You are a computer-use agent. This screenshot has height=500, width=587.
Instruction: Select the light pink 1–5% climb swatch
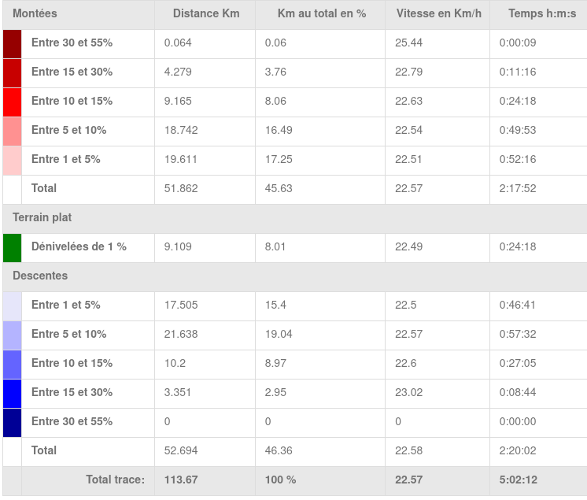pos(12,160)
